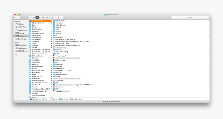Eject the PROMISE drive
This screenshot has width=223, height=119.
(x=26, y=51)
